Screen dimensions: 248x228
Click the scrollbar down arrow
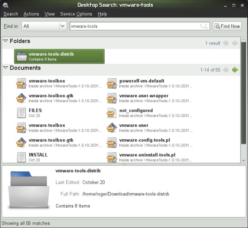[x=243, y=160]
